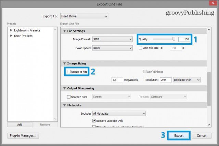Open the Image Format JPEG dropdown
219x146 pixels.
click(113, 39)
